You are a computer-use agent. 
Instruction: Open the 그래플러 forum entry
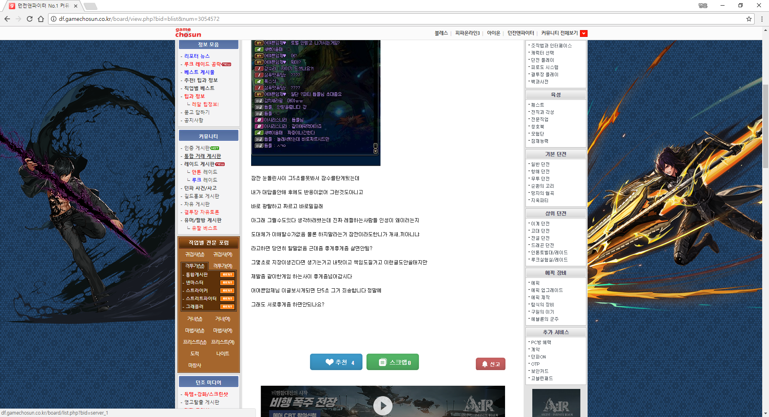point(195,307)
